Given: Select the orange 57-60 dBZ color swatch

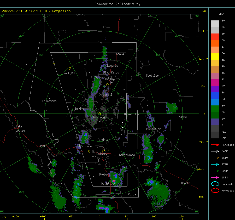Looking at the screenshot, I should point(215,43).
